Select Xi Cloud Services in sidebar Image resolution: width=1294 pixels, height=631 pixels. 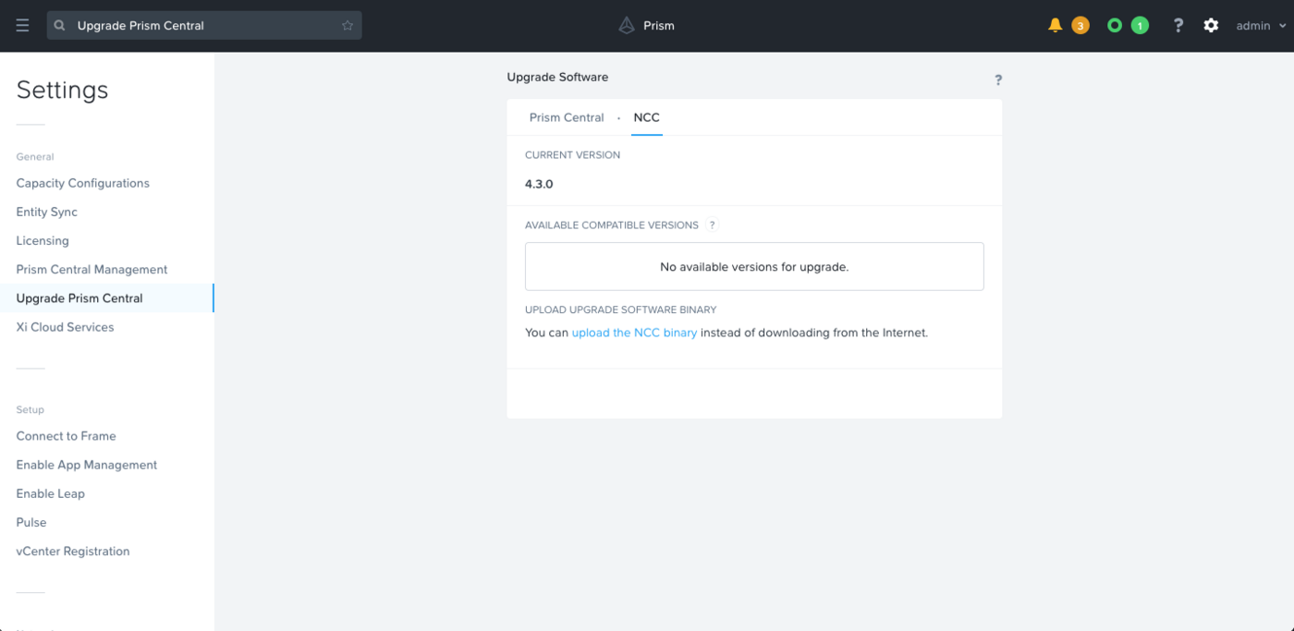pos(65,327)
